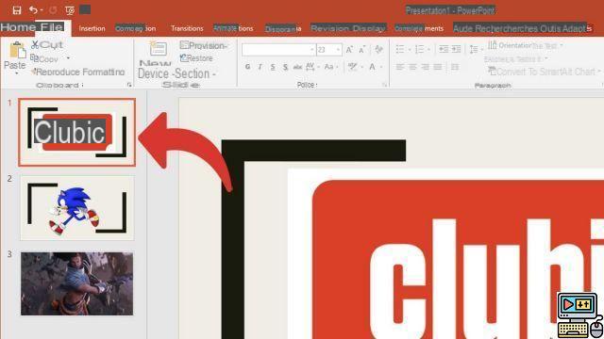This screenshot has height=339, width=604.
Task: Click the font color A icon
Action: (372, 67)
